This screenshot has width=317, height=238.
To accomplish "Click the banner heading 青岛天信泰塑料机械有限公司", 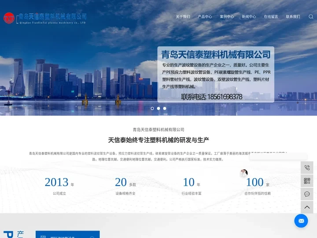I will pos(216,55).
